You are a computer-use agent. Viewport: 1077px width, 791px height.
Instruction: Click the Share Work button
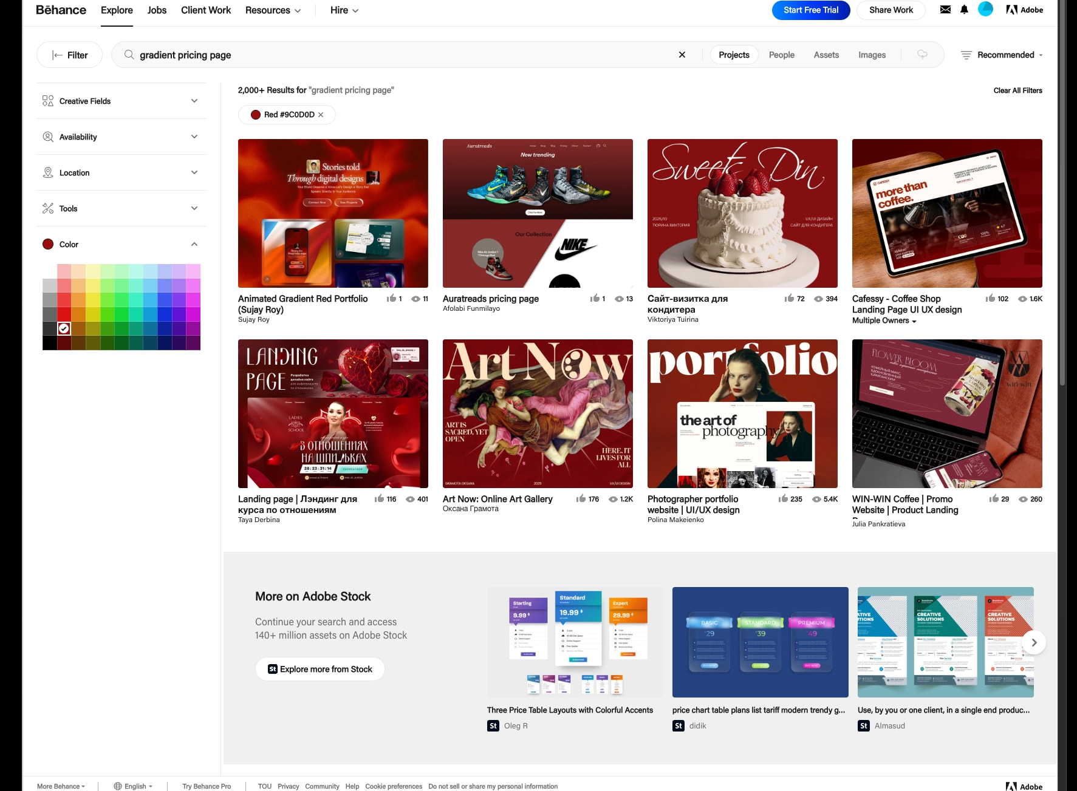click(x=891, y=10)
